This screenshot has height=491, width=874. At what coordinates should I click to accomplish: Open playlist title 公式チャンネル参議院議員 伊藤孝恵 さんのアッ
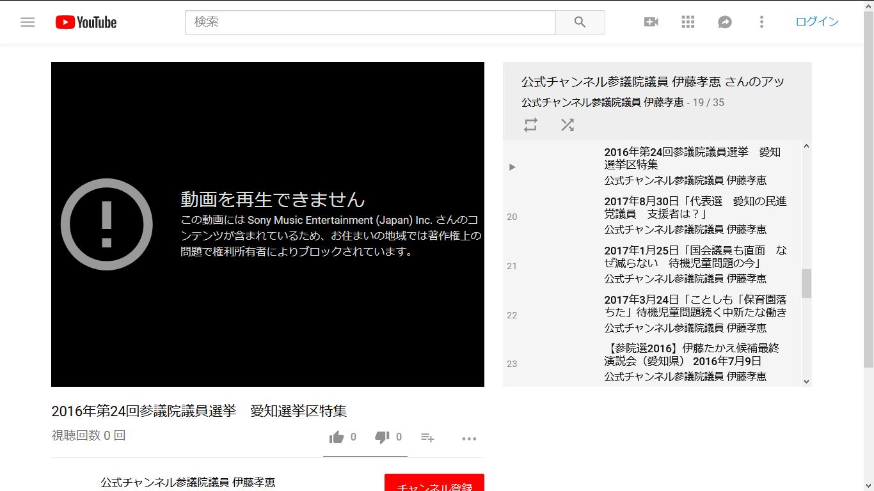[653, 82]
